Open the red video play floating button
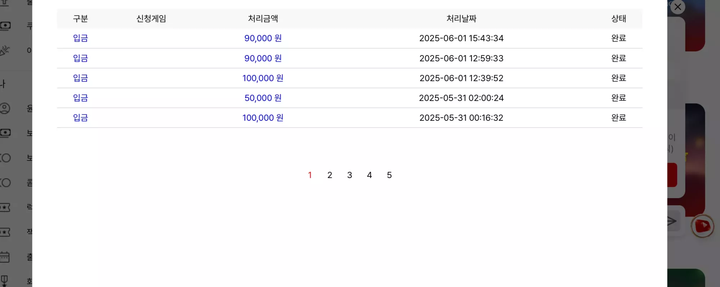720x287 pixels. (x=702, y=226)
